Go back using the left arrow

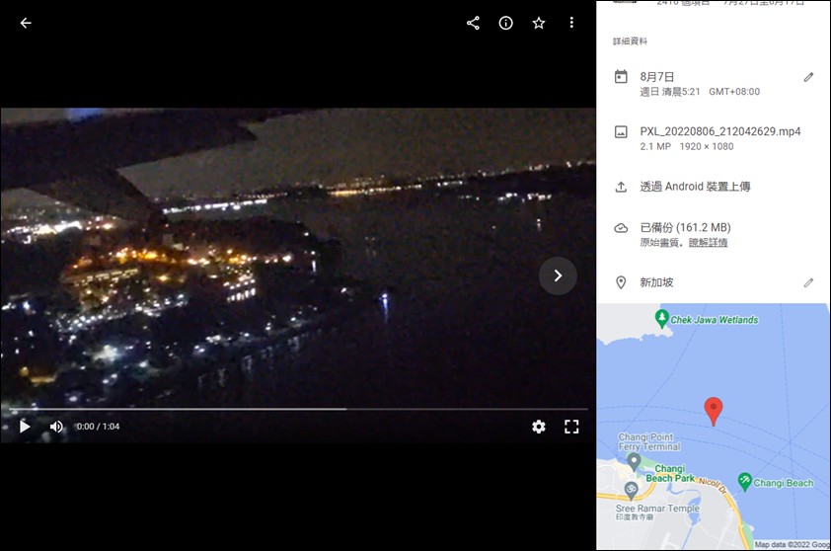point(26,23)
